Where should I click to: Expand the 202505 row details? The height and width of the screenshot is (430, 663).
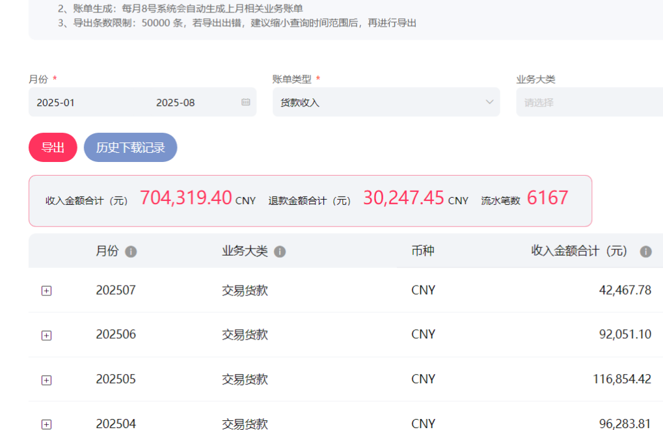pyautogui.click(x=46, y=380)
